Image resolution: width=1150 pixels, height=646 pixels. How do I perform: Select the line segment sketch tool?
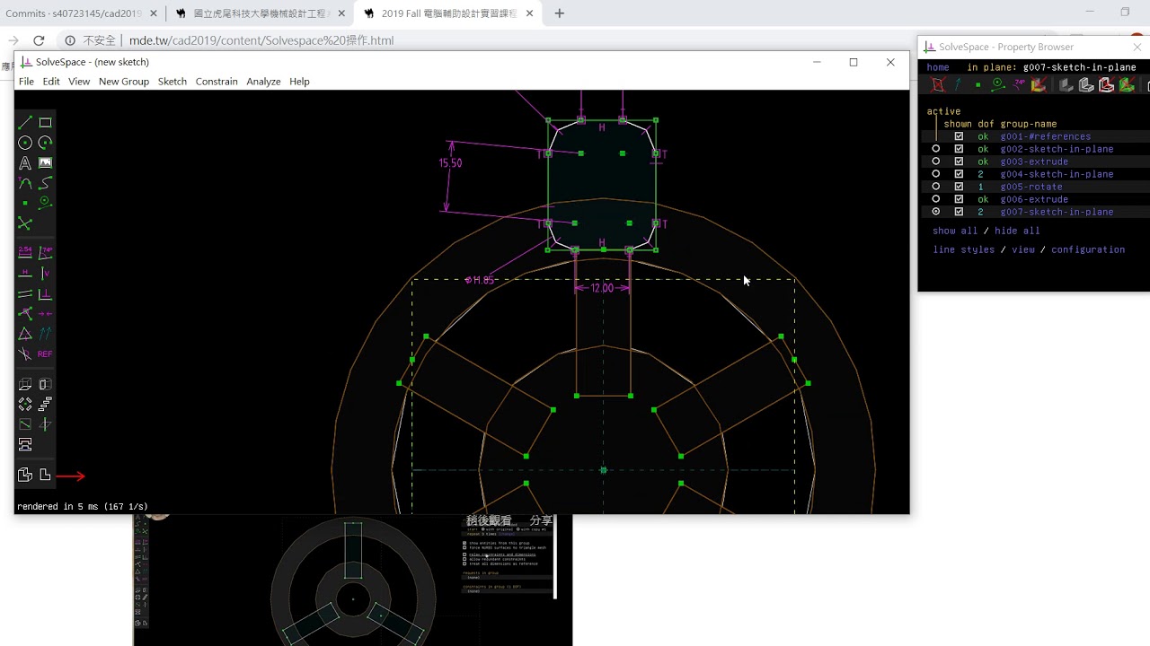point(25,122)
